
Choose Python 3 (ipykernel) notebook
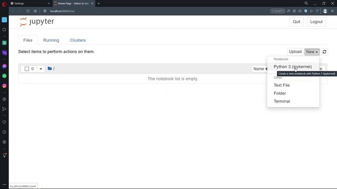pos(293,67)
